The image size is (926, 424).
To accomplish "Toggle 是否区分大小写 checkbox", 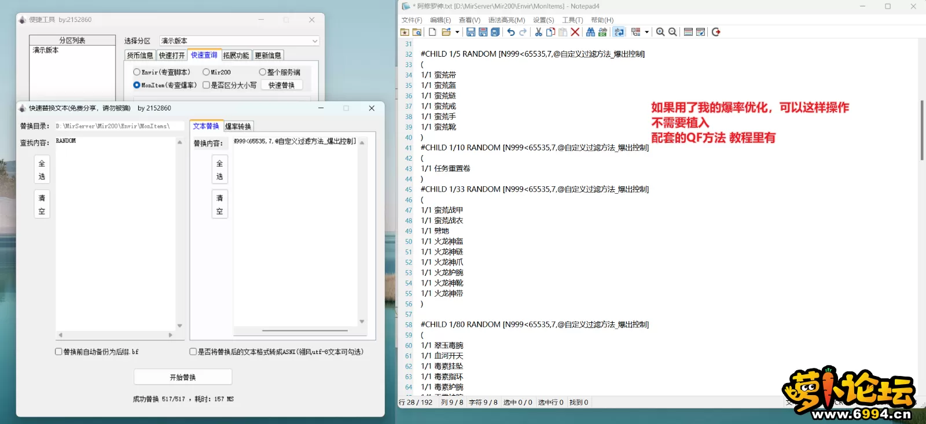I will [x=229, y=85].
